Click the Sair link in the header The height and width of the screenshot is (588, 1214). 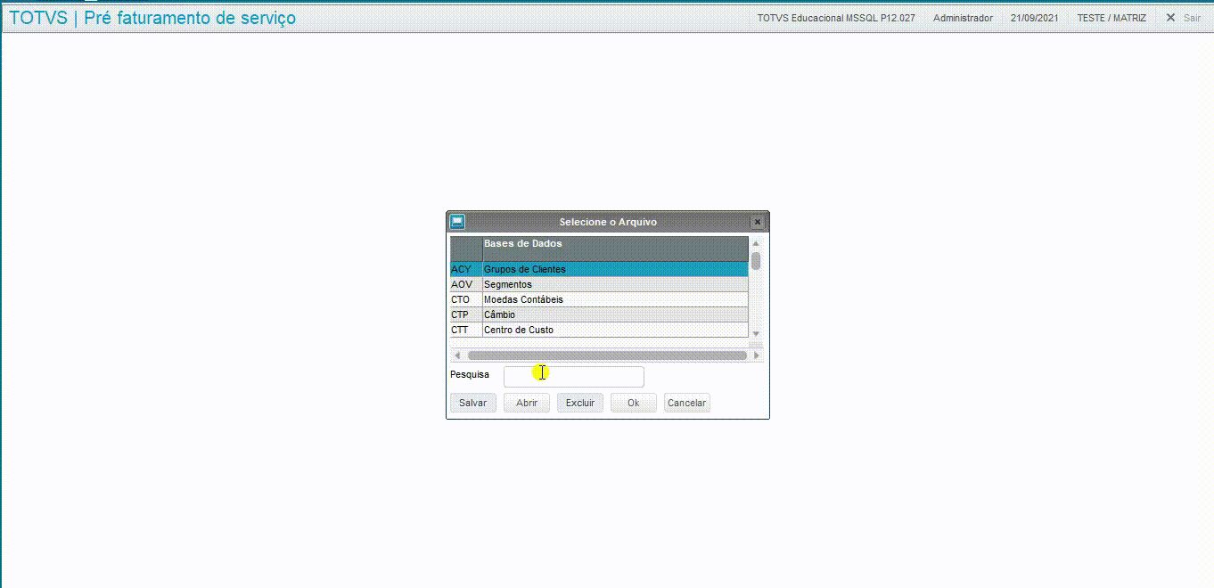(1192, 18)
